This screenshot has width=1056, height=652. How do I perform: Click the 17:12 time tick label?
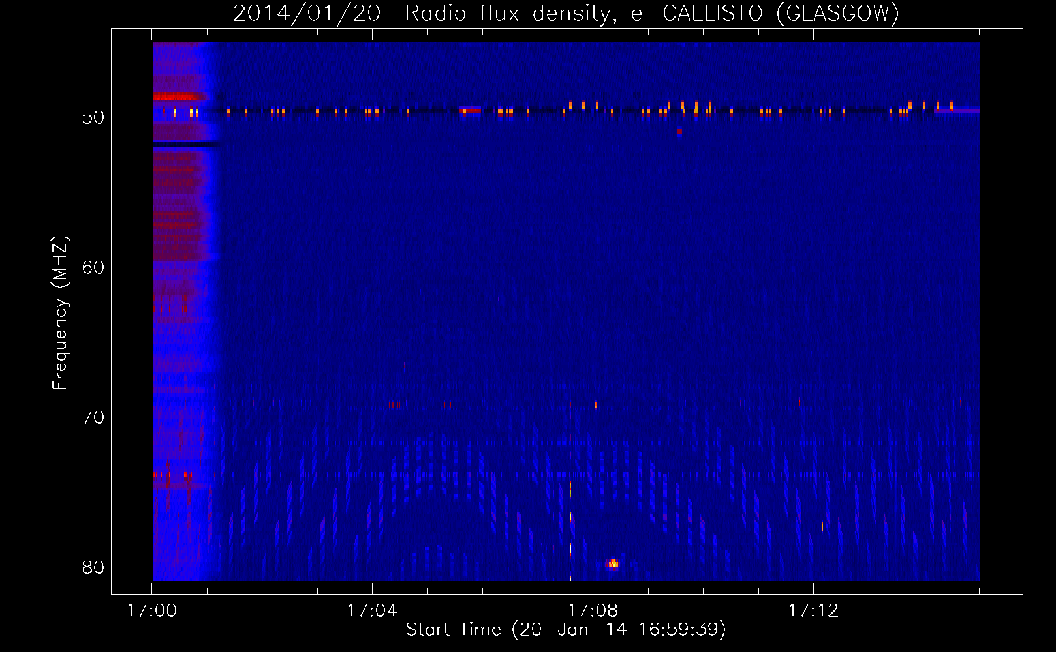(813, 610)
